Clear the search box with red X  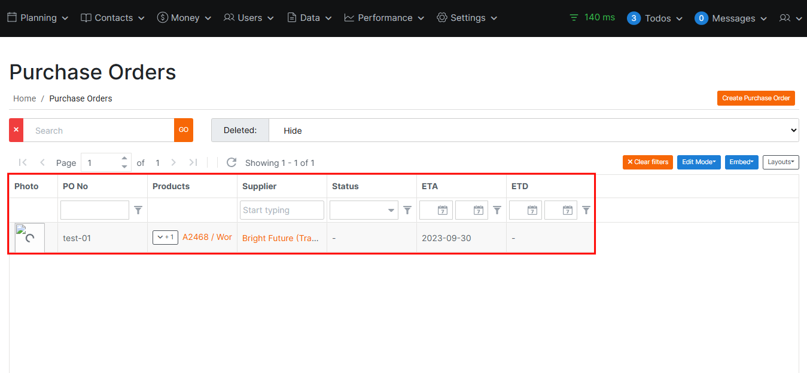[16, 130]
